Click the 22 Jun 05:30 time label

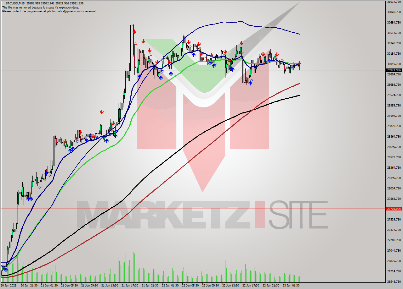pyautogui.click(x=190, y=286)
